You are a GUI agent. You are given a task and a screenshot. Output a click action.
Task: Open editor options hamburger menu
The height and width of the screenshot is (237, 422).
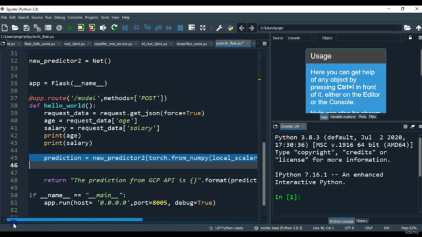tap(264, 43)
